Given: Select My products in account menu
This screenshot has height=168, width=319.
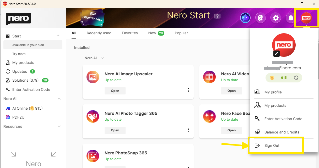Looking at the screenshot, I should [x=284, y=105].
